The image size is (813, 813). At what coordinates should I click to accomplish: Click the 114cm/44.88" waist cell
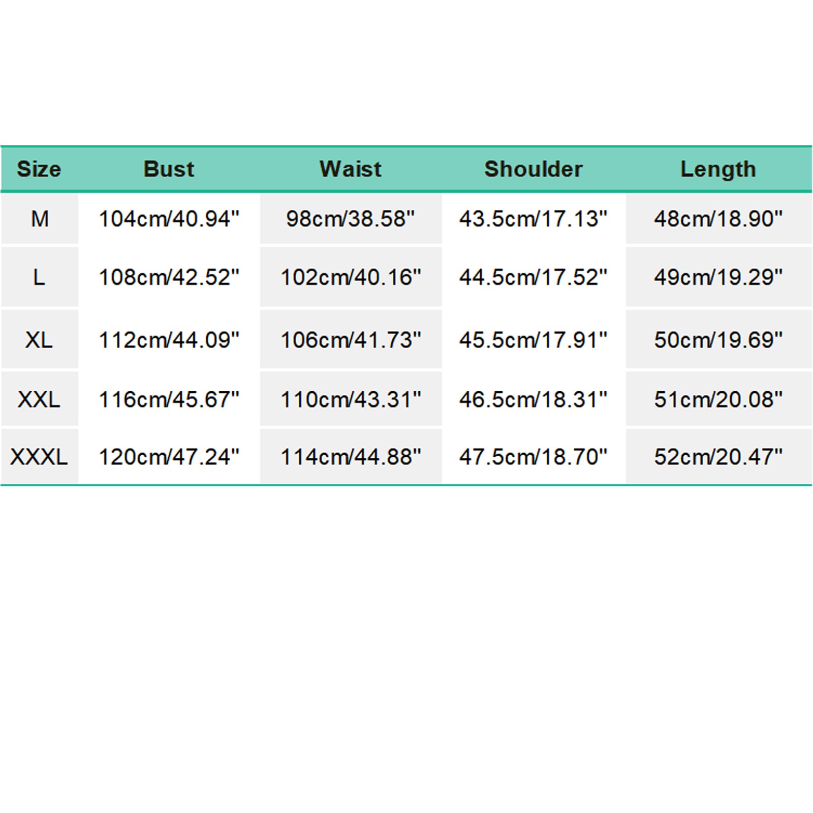(351, 457)
